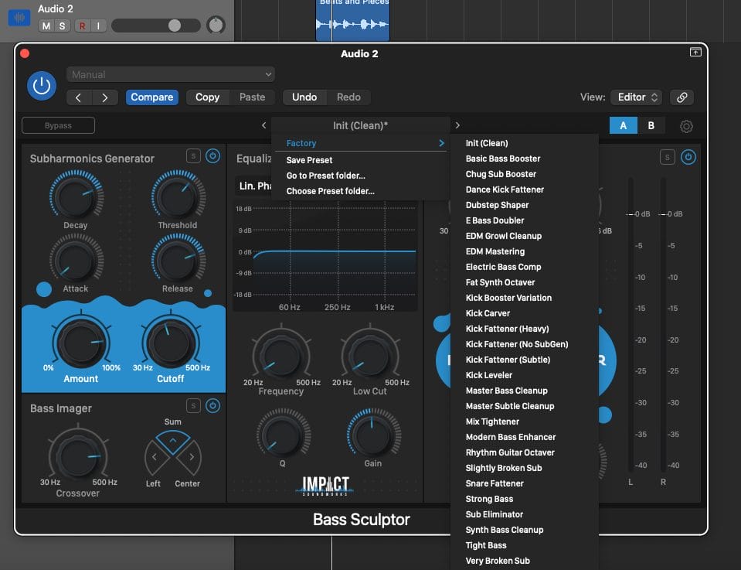The width and height of the screenshot is (741, 570).
Task: Click the Compare button
Action: (x=152, y=97)
